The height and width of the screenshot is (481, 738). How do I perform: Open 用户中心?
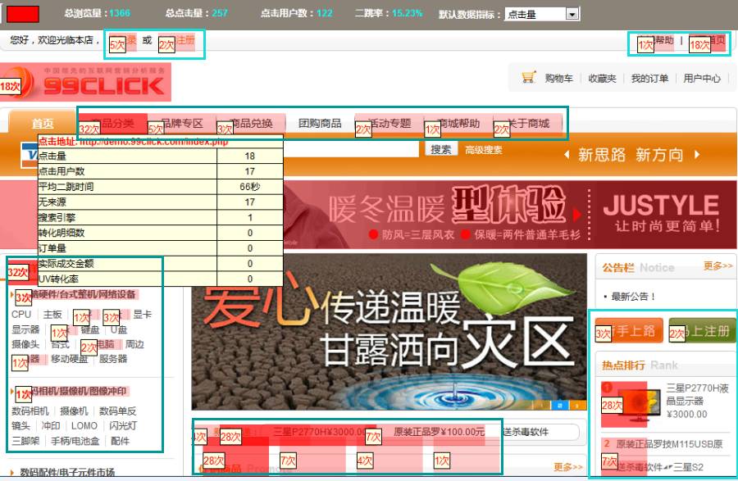(x=702, y=79)
